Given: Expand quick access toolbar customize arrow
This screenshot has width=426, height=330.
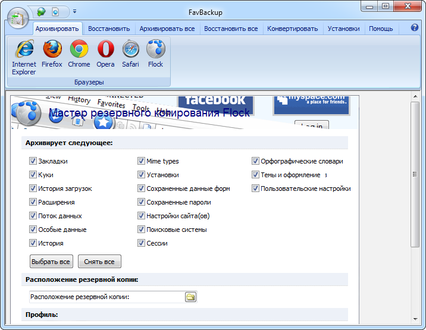Looking at the screenshot, I should click(x=74, y=12).
